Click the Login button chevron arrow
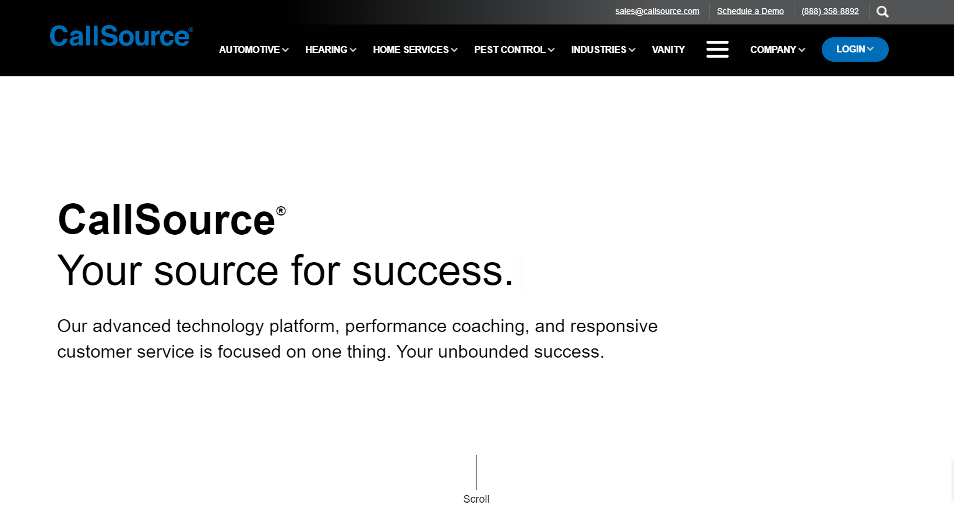 coord(870,50)
